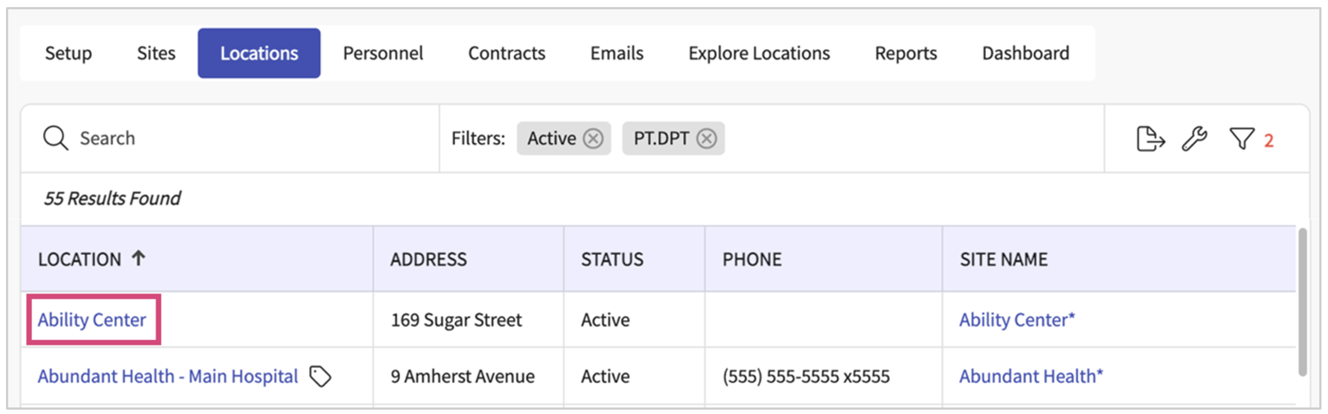Screen dimensions: 1328x414
Task: Open the Explore Locations tab
Action: [759, 53]
